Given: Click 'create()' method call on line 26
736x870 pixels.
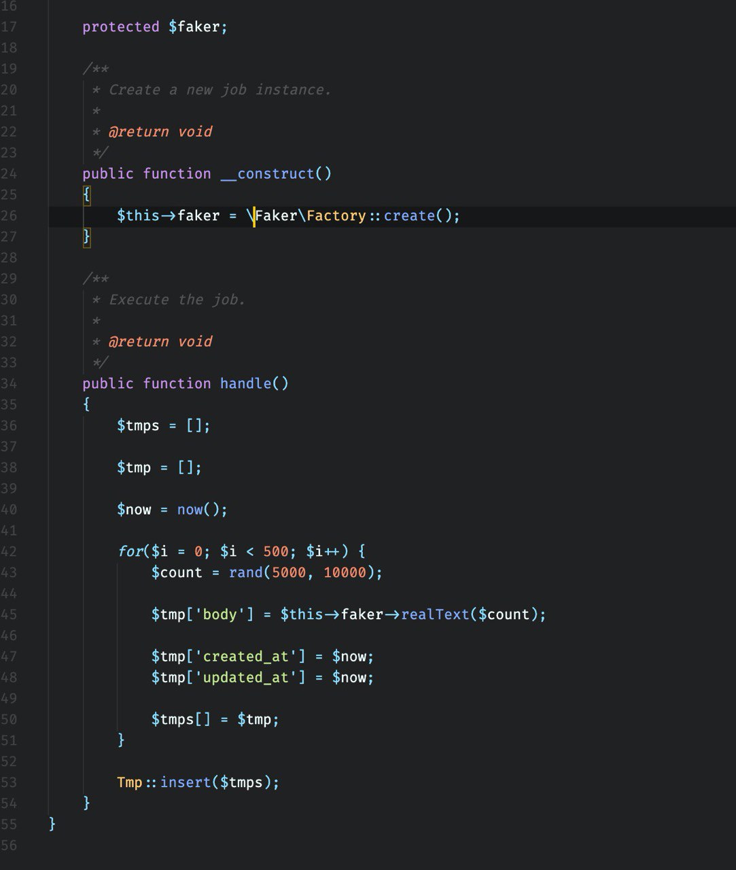Looking at the screenshot, I should (x=418, y=216).
